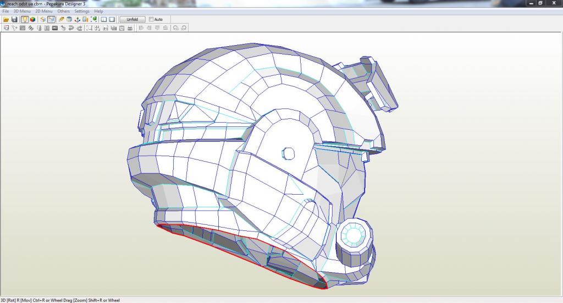Click the colored cube texture icon
Screen dimensions: 563x303
tap(32, 19)
